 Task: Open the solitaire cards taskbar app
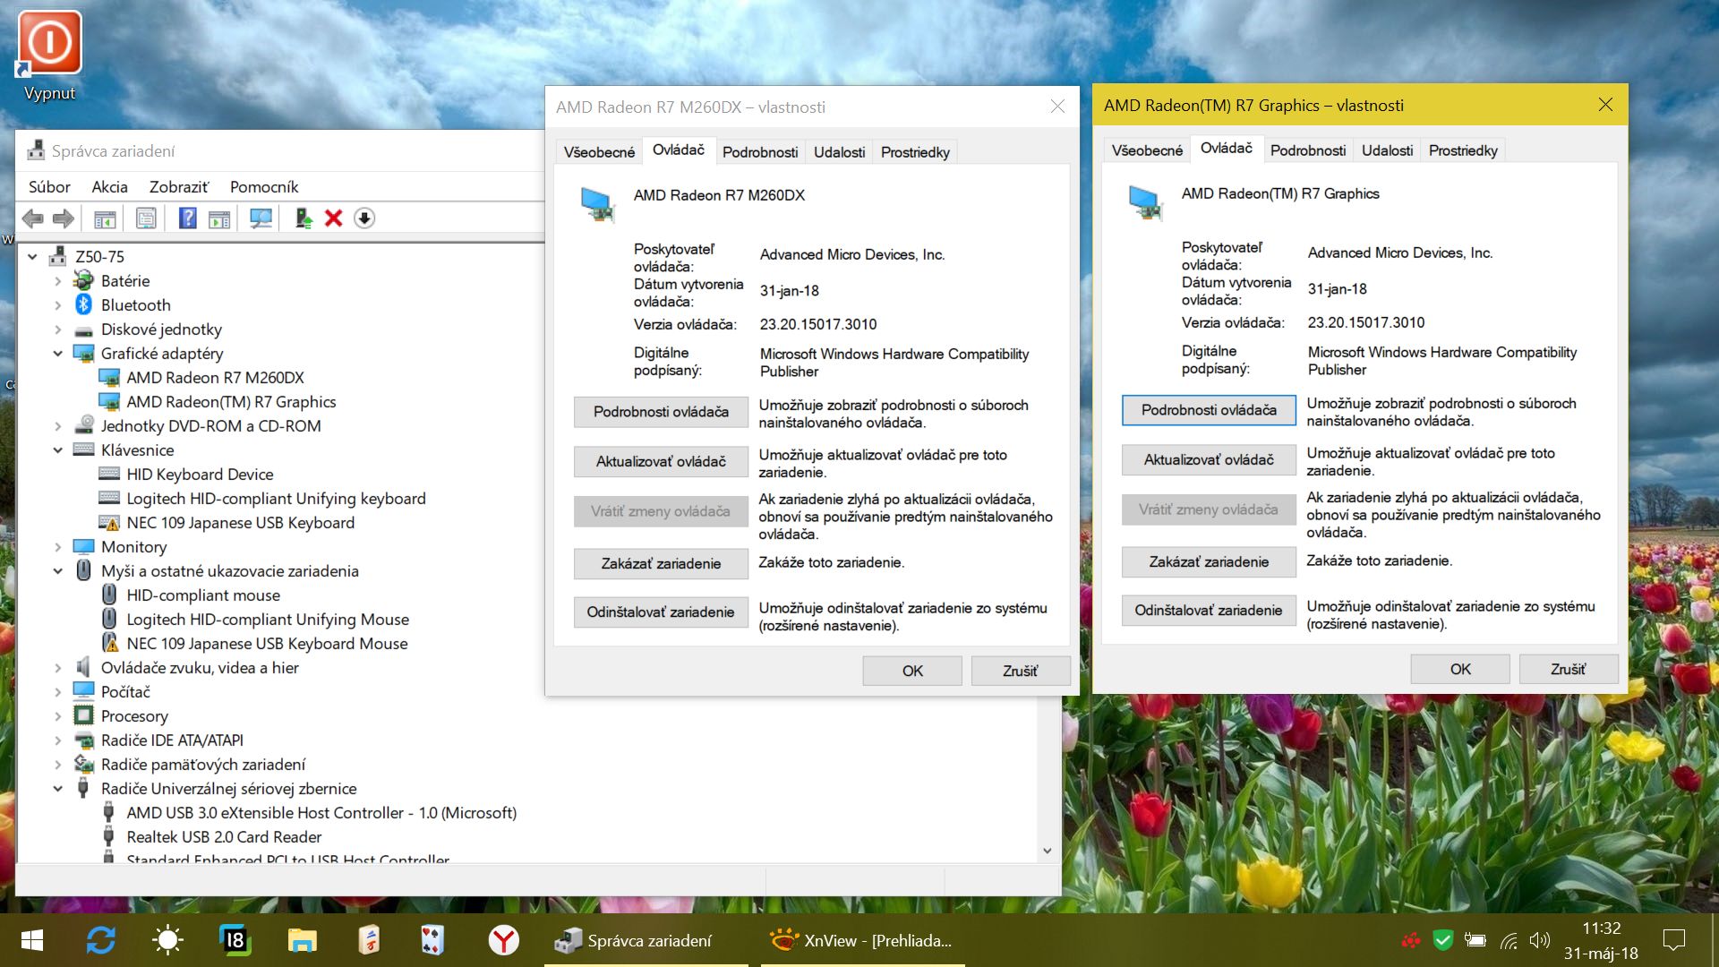point(432,940)
